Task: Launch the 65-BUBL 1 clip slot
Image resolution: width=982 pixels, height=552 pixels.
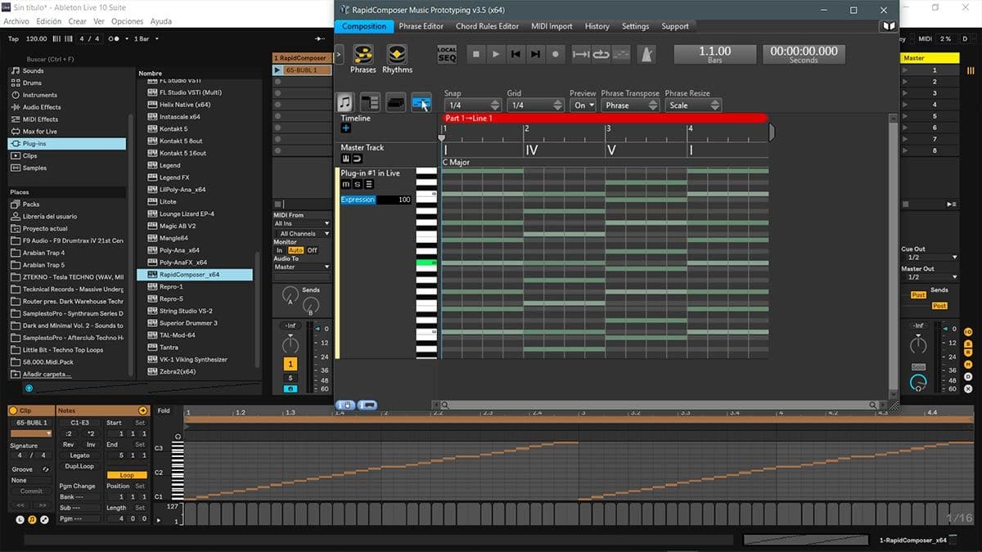Action: click(277, 70)
